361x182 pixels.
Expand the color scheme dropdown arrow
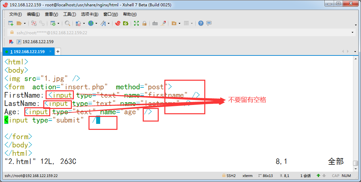pos(84,24)
